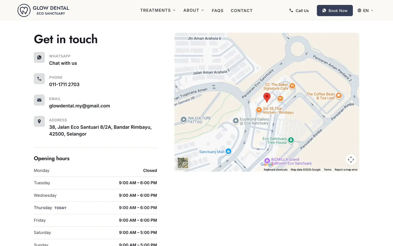The height and width of the screenshot is (246, 393).
Task: Click the Google logo on map
Action: [267, 164]
